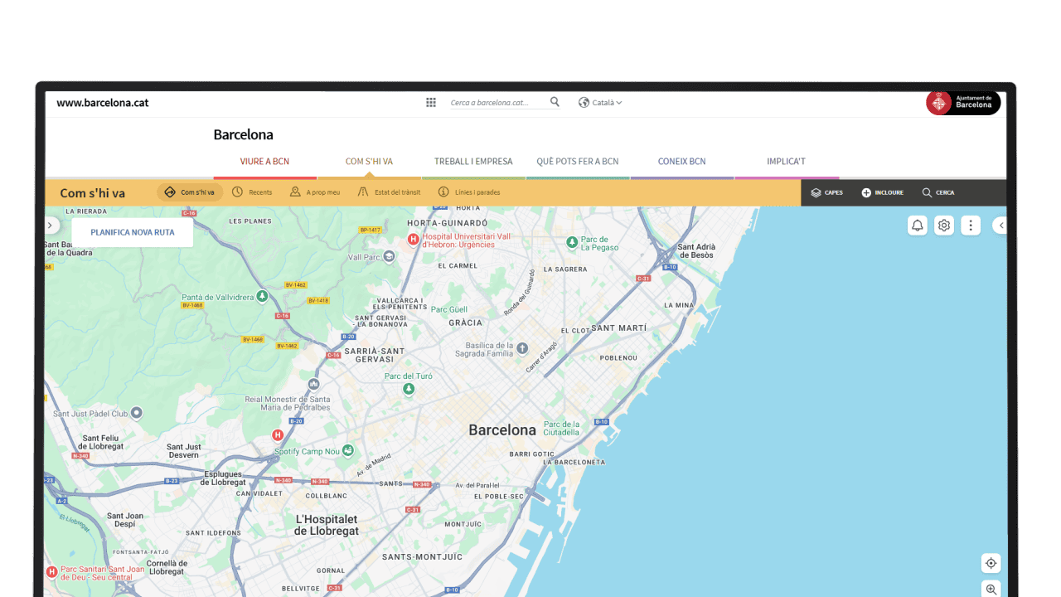The width and height of the screenshot is (1061, 597).
Task: Open the QUÈ POTS FER A BCN menu
Action: [578, 162]
